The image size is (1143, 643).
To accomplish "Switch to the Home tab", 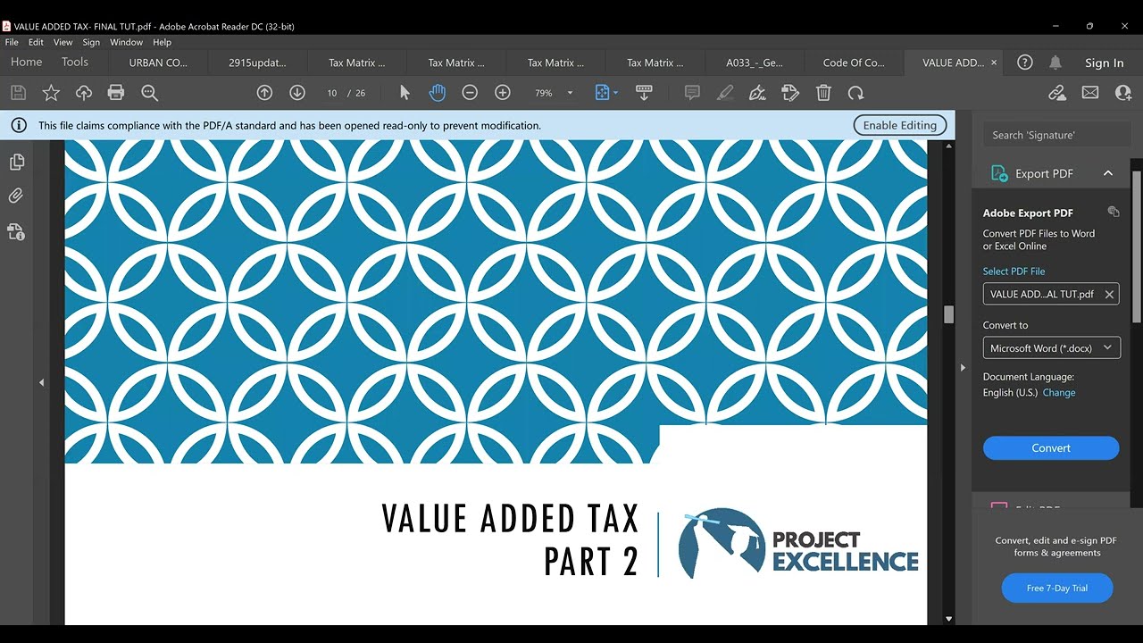I will (x=26, y=62).
